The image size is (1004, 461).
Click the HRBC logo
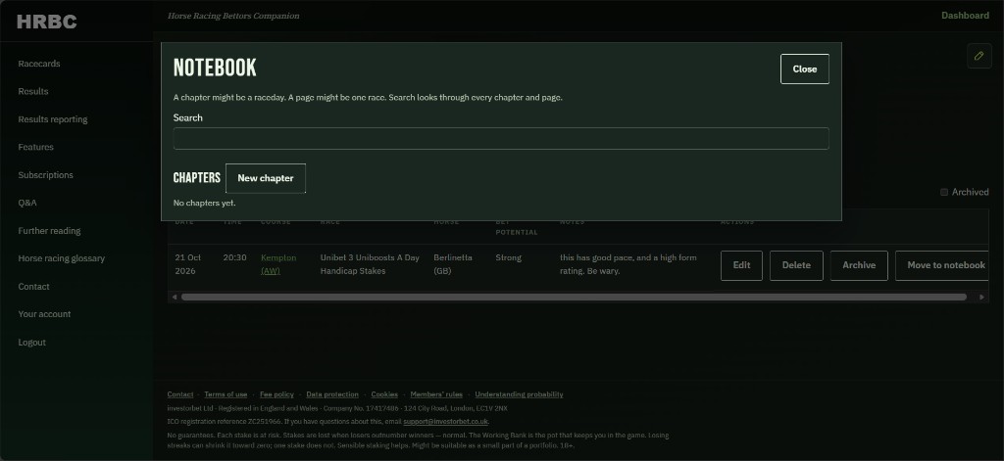pyautogui.click(x=47, y=22)
